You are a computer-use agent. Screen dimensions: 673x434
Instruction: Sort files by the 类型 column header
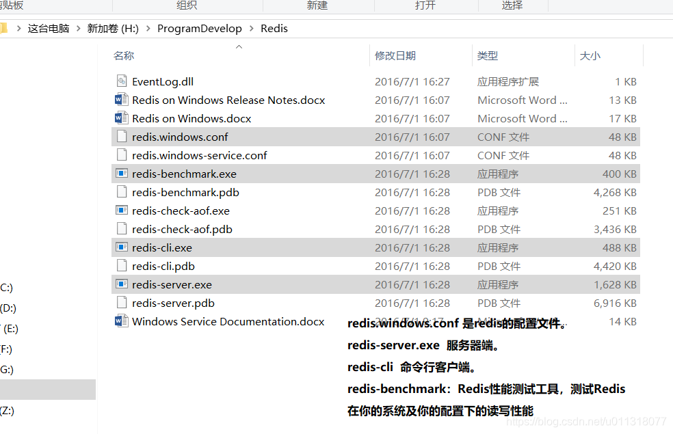click(488, 56)
